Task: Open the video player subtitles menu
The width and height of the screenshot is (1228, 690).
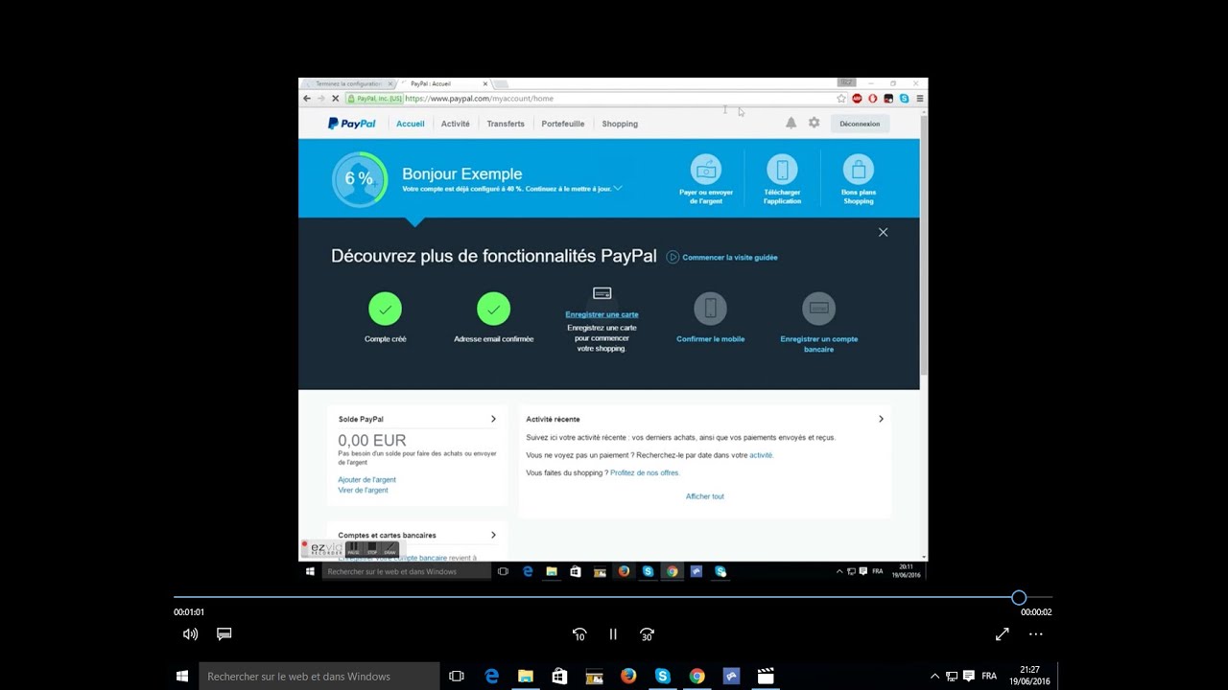Action: (224, 634)
